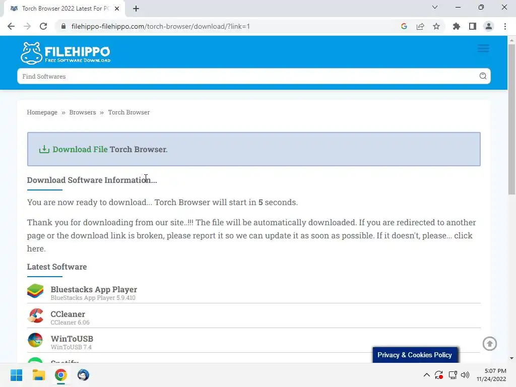Open the Chrome three-dot menu
516x387 pixels.
pos(505,26)
